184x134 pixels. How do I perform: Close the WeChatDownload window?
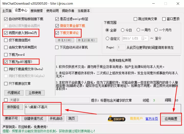coord(178,4)
